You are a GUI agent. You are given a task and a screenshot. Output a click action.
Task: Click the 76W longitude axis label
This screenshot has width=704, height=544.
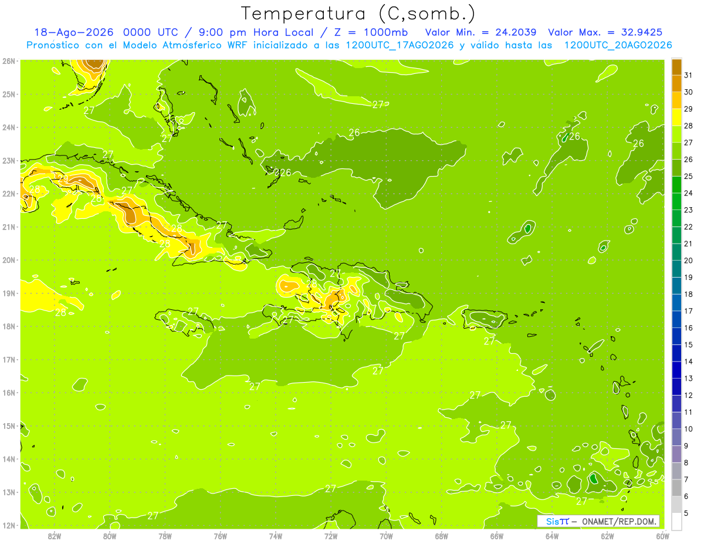pos(220,536)
